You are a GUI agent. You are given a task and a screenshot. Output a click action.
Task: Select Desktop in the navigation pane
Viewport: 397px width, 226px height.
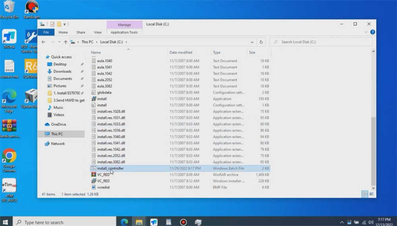60,64
